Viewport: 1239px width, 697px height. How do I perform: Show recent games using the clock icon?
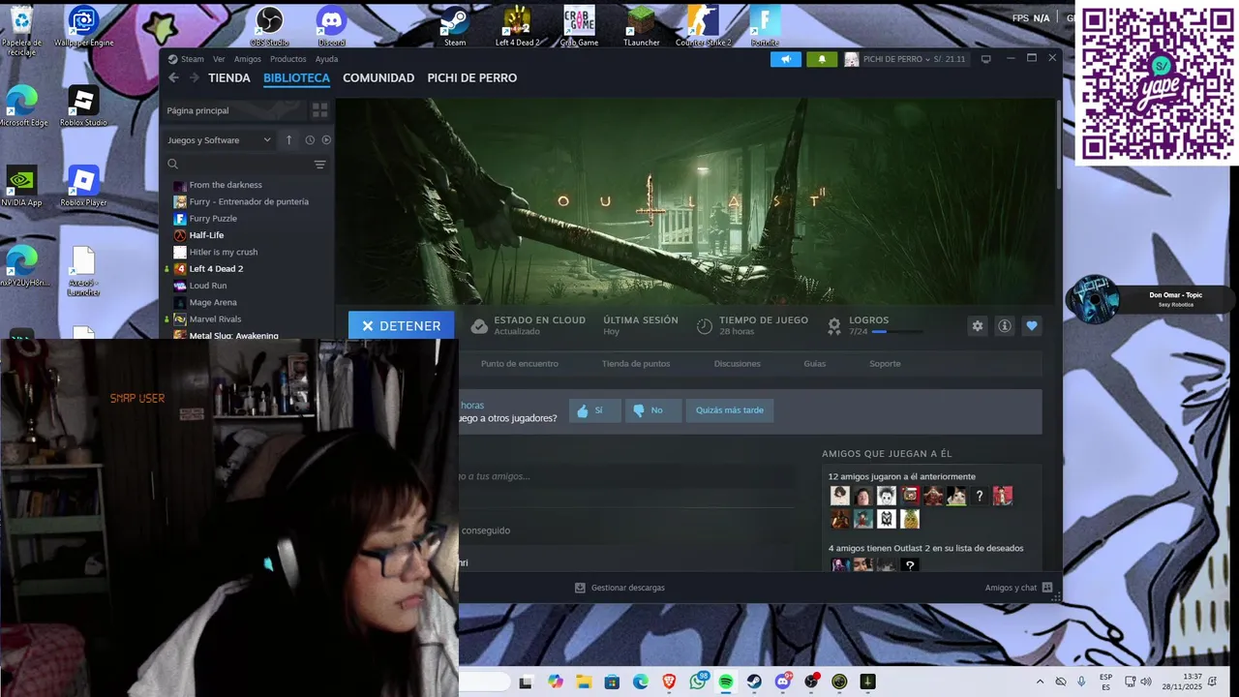click(x=310, y=140)
